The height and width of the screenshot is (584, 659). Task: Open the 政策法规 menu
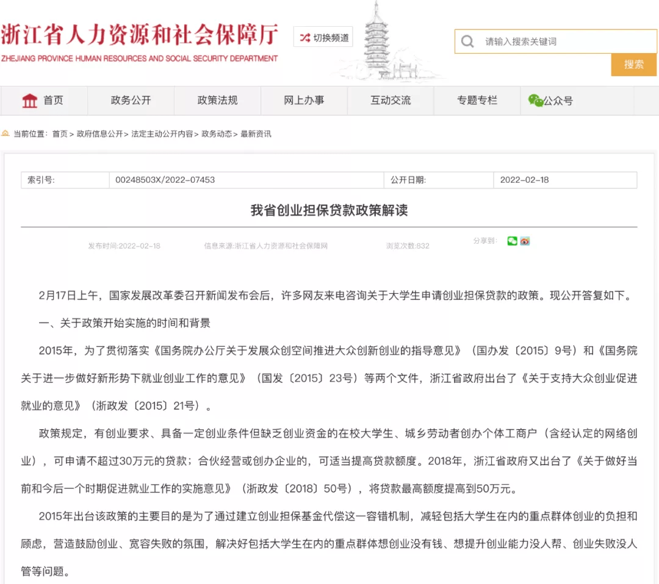(217, 101)
